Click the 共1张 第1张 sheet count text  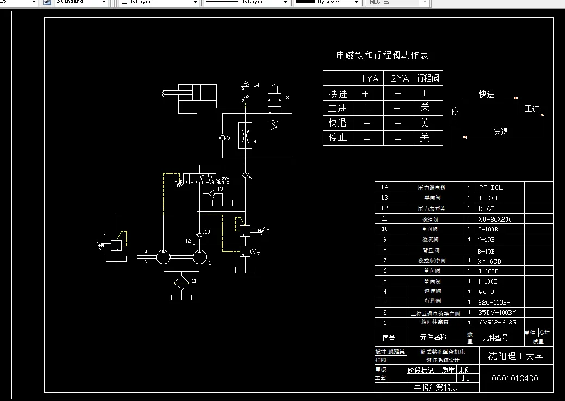(x=435, y=387)
